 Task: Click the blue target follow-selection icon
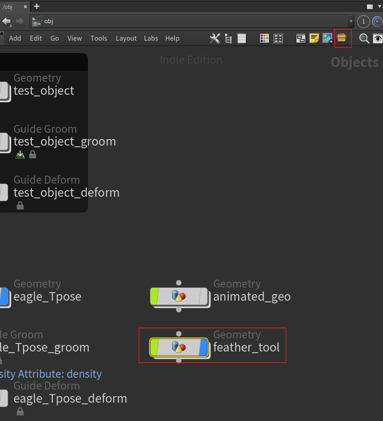pyautogui.click(x=377, y=22)
